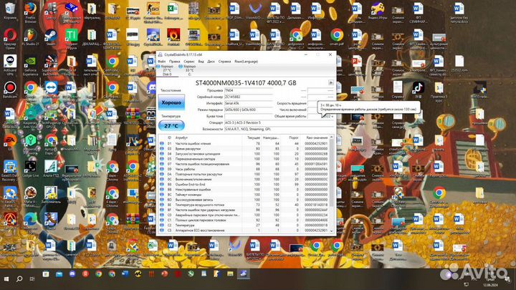Click the blue 'Хорошо' health status button
The image size is (516, 290).
[171, 104]
